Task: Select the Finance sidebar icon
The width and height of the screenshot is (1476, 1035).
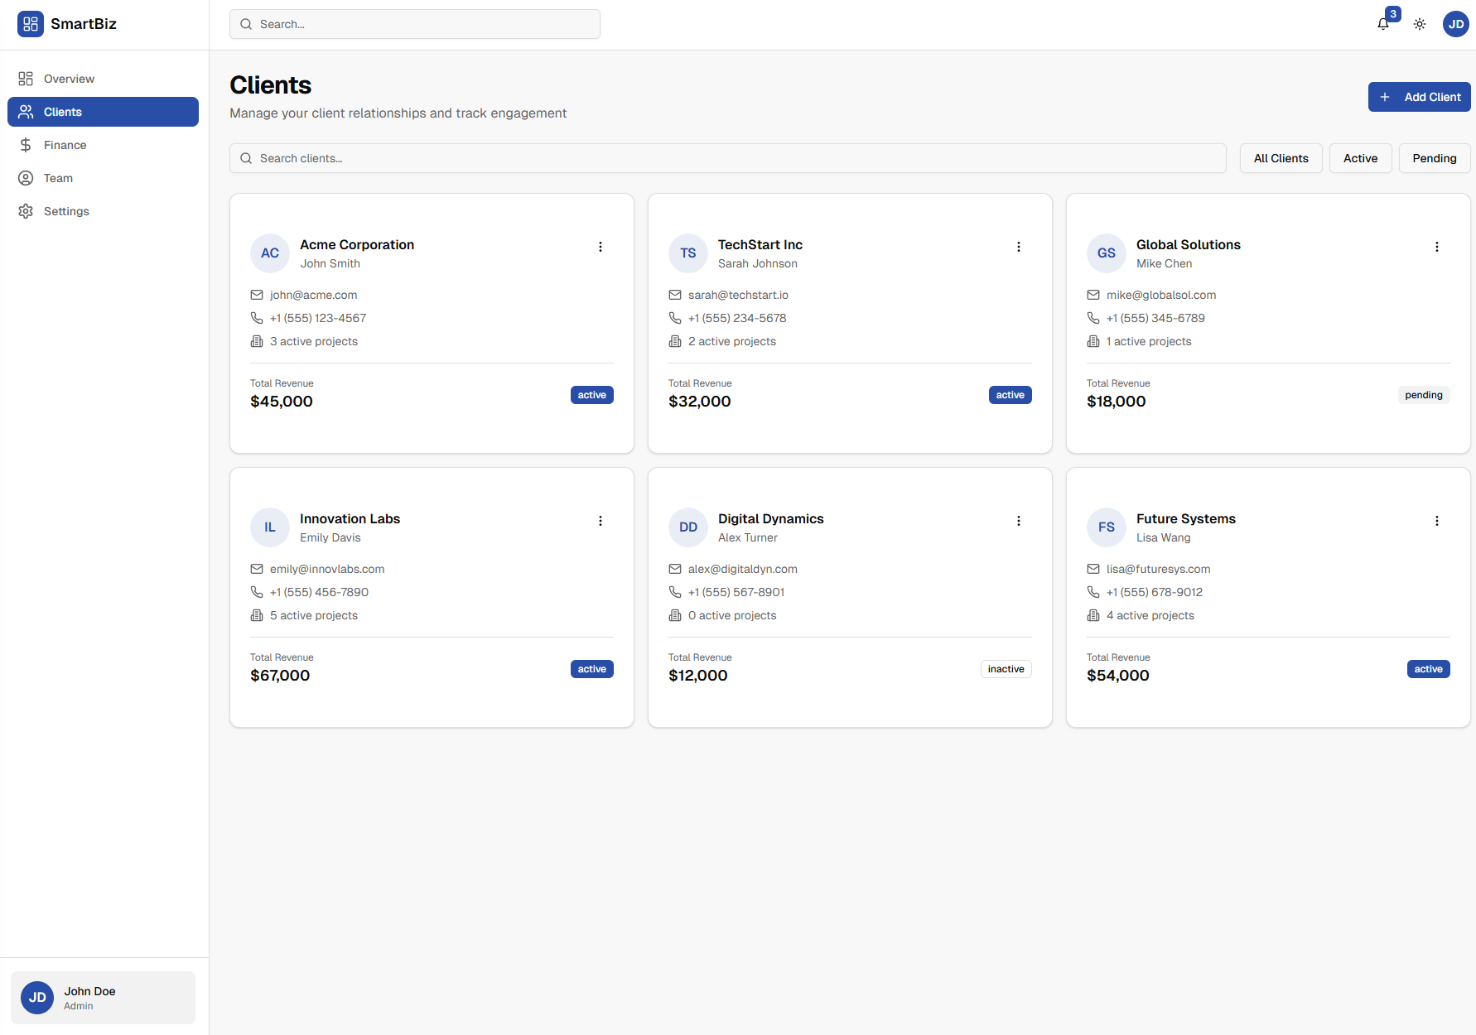Action: [x=26, y=145]
